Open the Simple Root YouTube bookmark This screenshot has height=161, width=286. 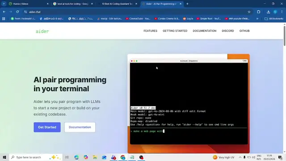[209, 19]
